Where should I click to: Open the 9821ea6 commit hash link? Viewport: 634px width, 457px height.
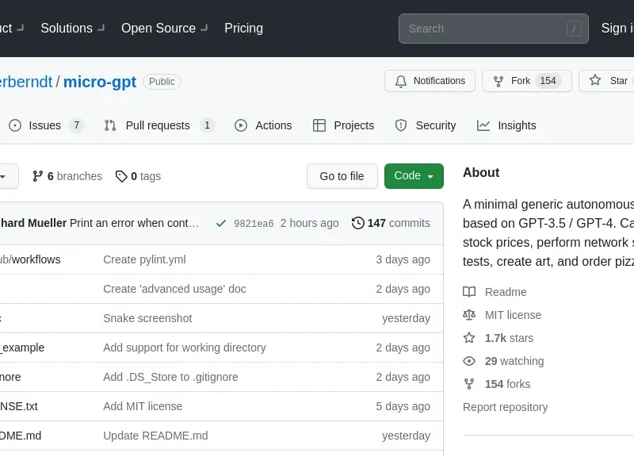click(x=254, y=224)
